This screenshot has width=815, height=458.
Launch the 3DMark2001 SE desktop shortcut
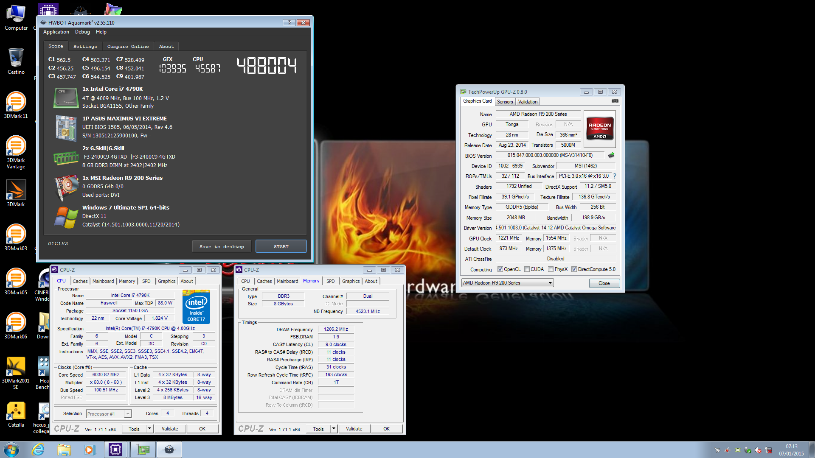pos(16,373)
